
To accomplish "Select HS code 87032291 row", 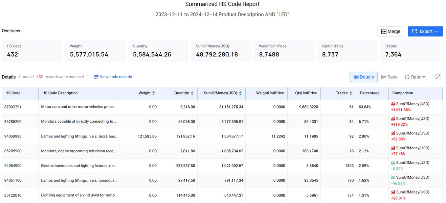I will coord(222,107).
